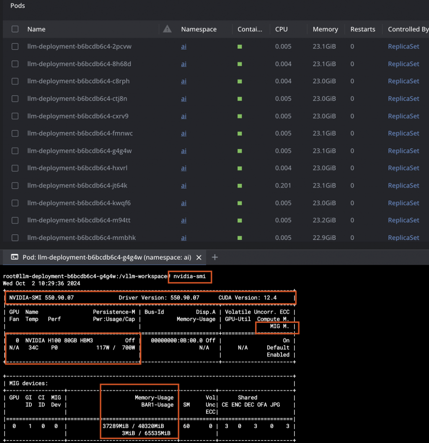Click green container status square for pod c8rph
429x443 pixels.
(x=240, y=81)
